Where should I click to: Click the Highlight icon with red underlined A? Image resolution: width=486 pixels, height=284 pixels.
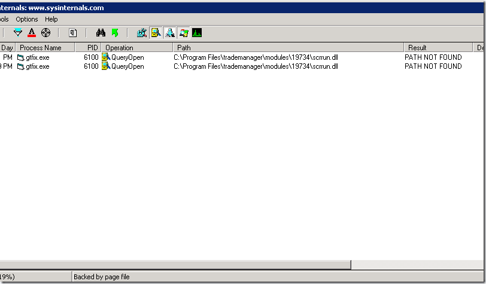tap(32, 33)
